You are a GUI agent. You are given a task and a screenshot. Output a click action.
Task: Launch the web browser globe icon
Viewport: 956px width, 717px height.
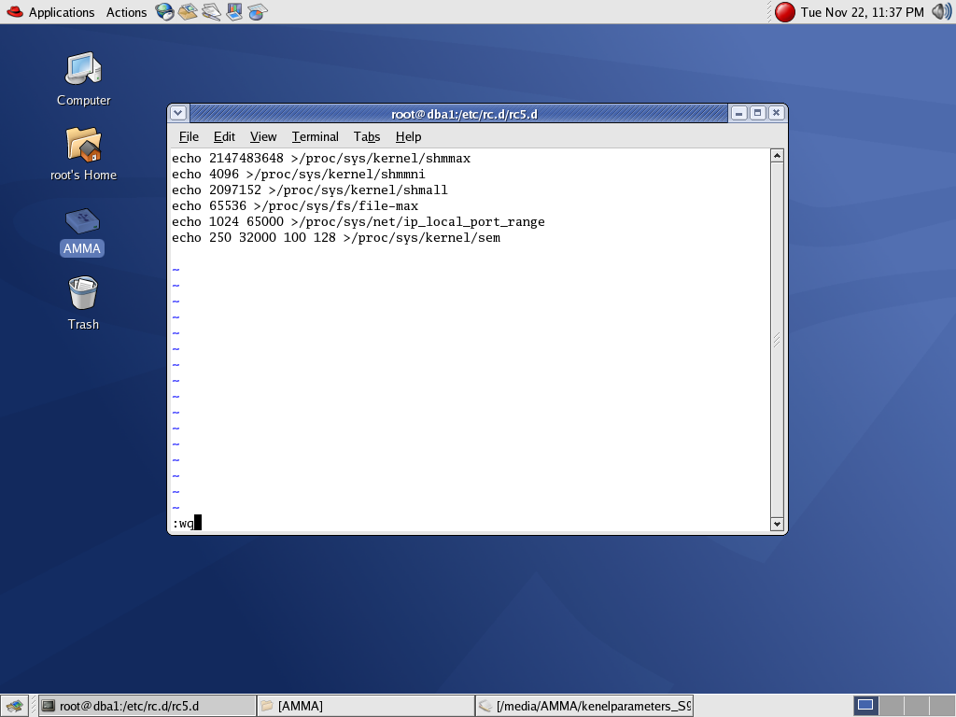(x=164, y=11)
